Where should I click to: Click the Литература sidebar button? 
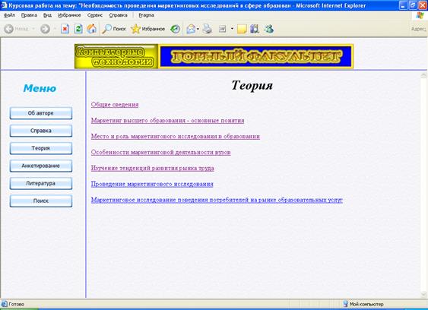[41, 183]
